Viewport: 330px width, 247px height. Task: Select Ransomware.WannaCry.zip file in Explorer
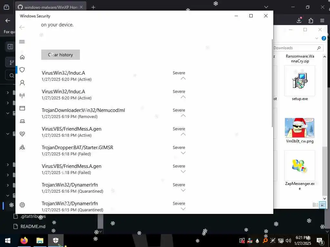[300, 59]
